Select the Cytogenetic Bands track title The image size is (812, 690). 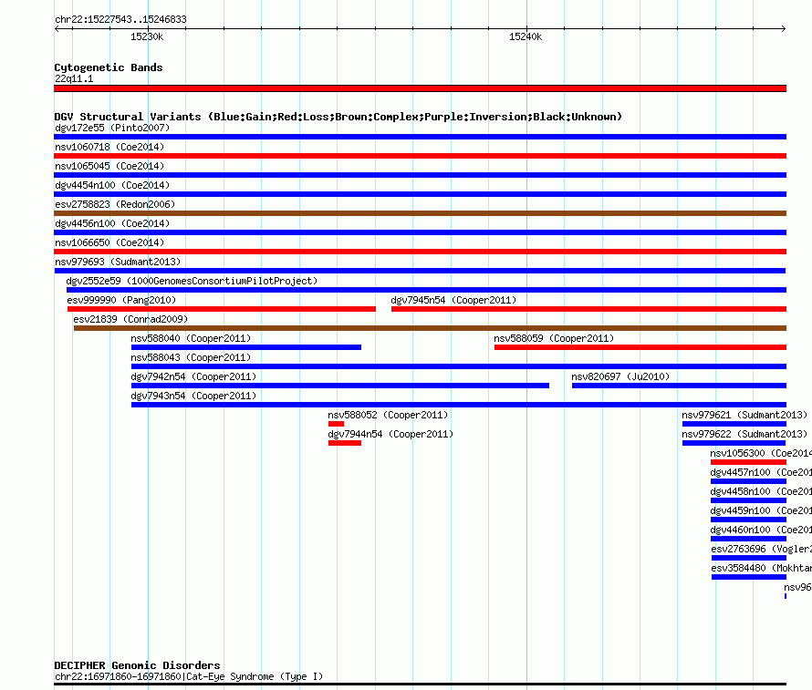[109, 67]
